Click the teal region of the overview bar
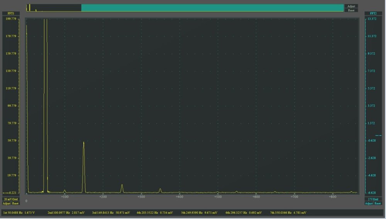 212,8
